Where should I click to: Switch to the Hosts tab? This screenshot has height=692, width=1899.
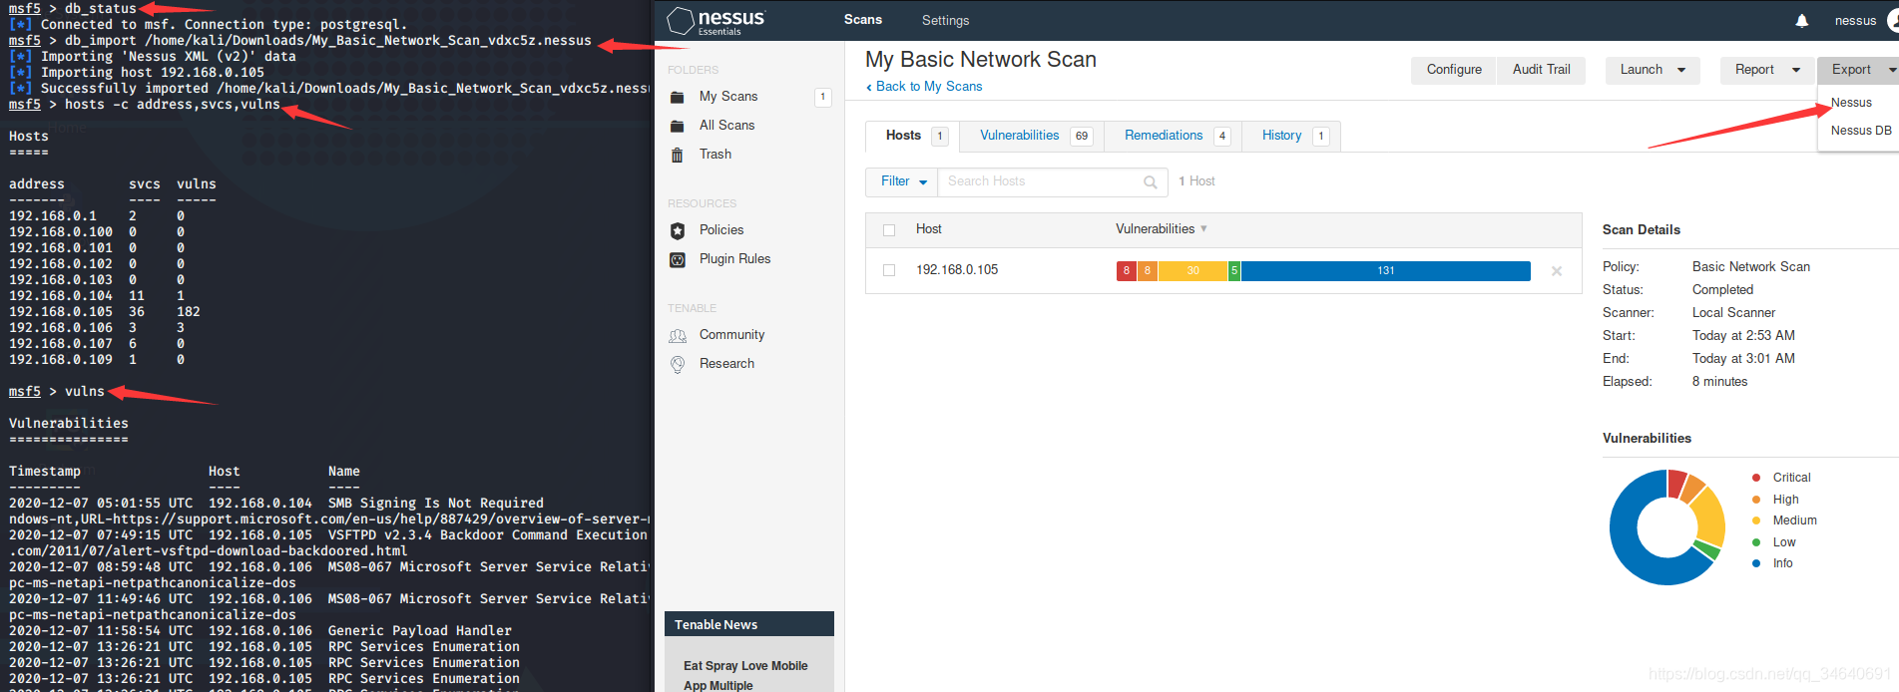point(913,136)
